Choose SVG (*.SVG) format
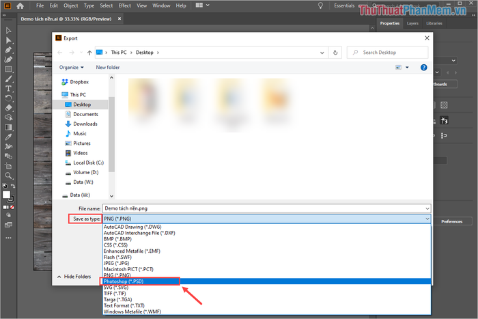Viewport: 478px width, 319px height. click(x=267, y=288)
